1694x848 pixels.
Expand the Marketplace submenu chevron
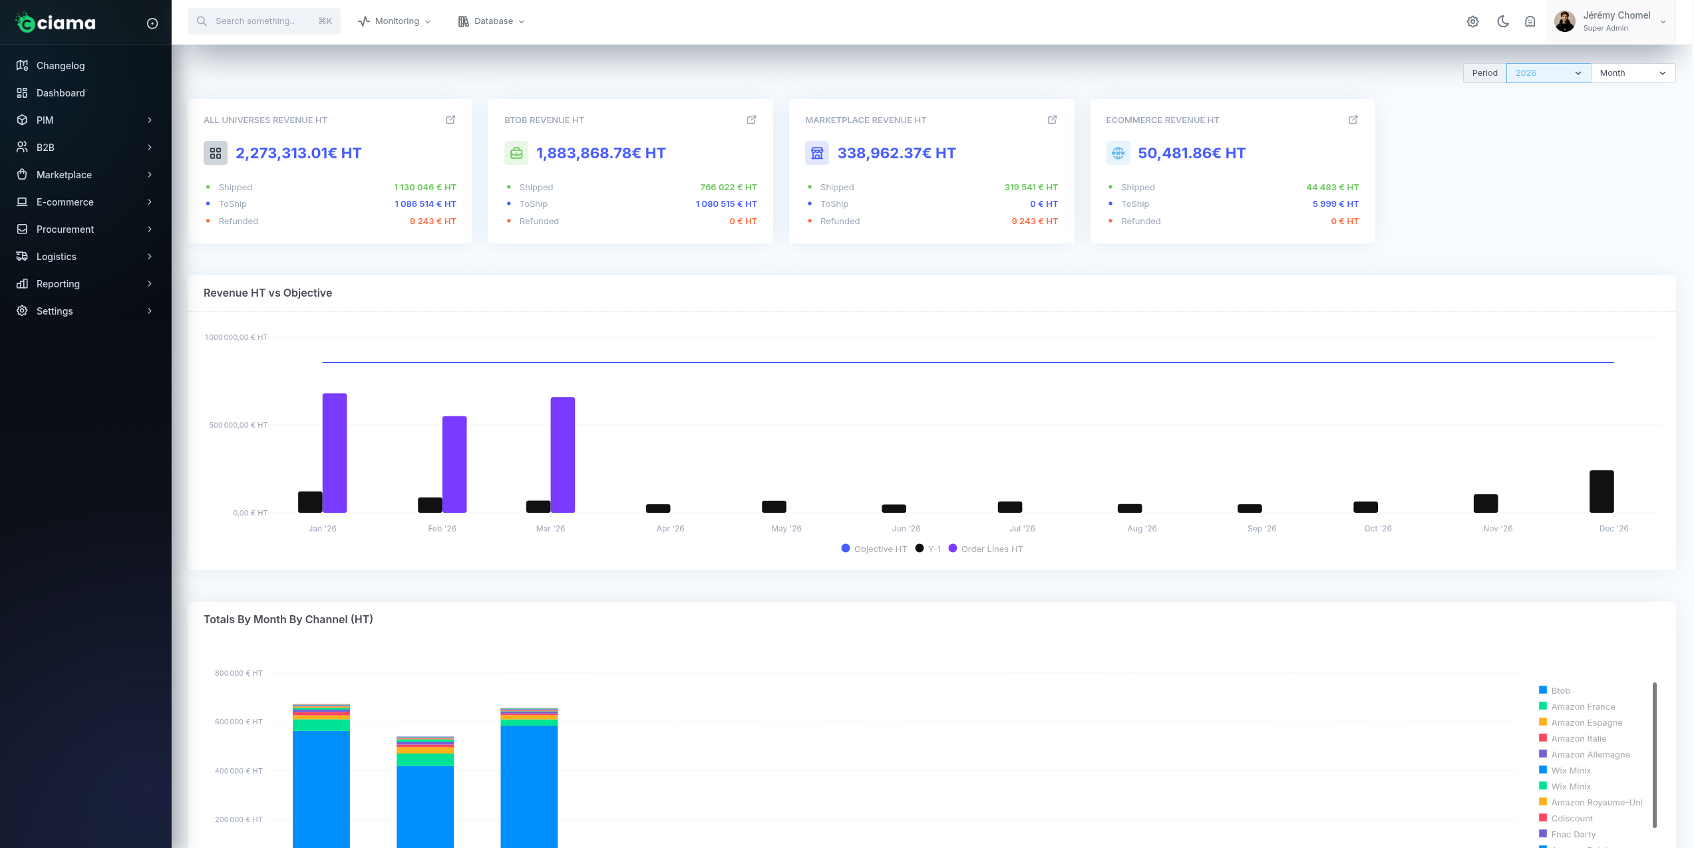(150, 174)
